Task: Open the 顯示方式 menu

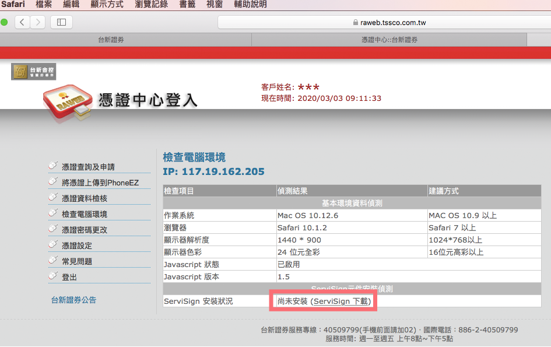Action: (107, 4)
